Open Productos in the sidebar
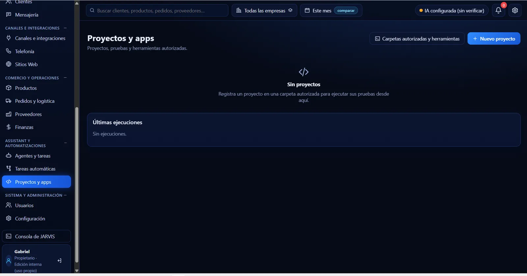This screenshot has height=276, width=527. (x=36, y=88)
